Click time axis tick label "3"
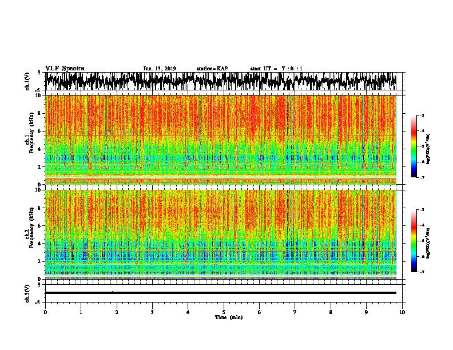 (152, 312)
